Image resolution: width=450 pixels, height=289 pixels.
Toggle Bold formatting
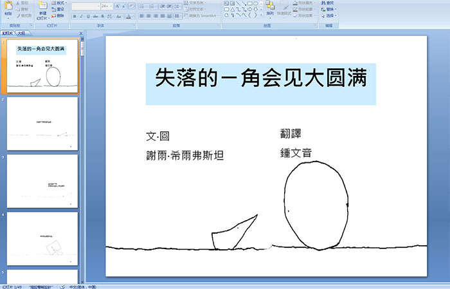pyautogui.click(x=75, y=16)
